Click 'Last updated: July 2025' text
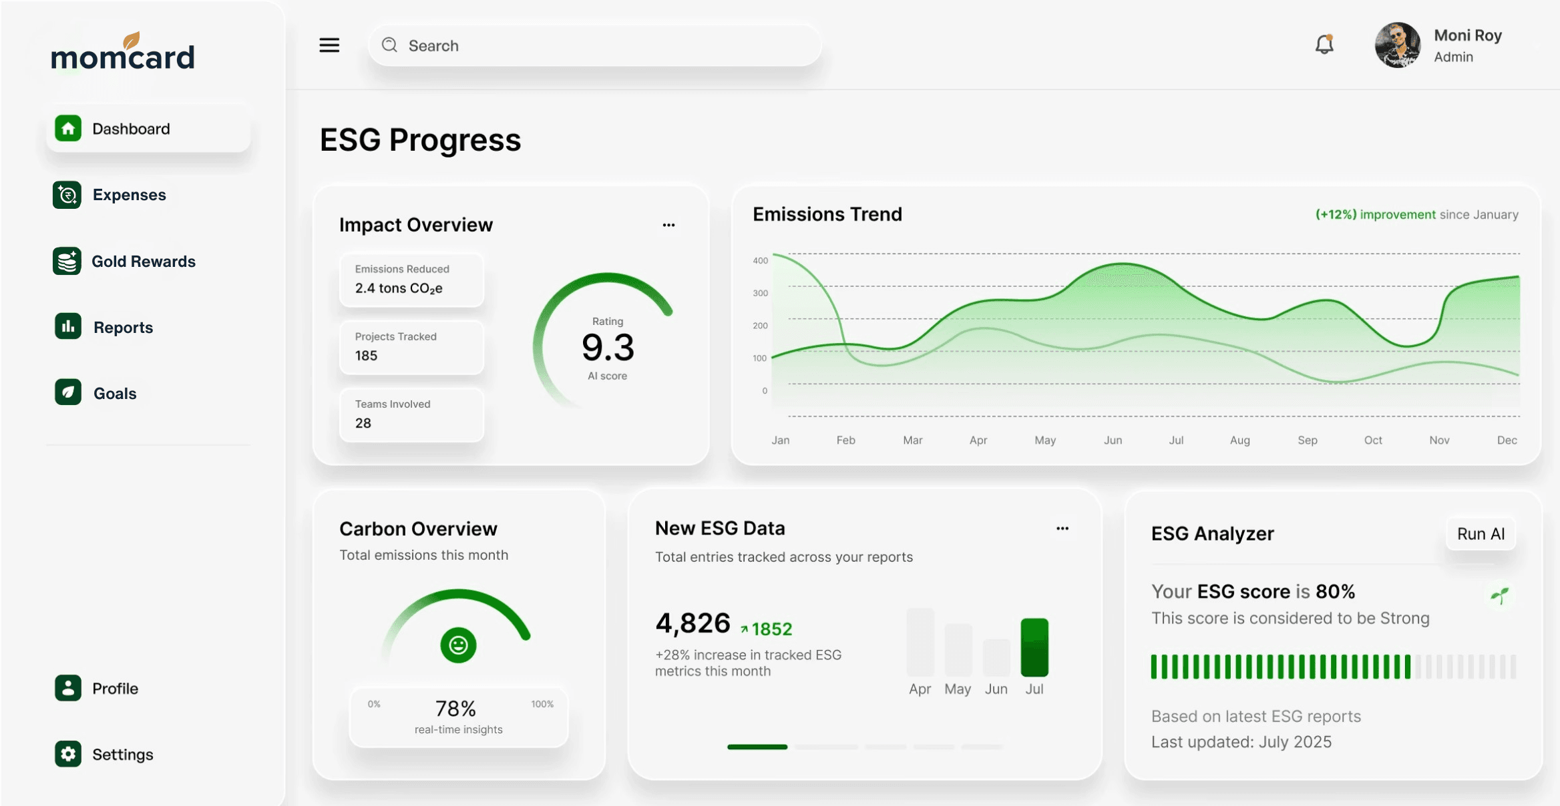Viewport: 1560px width, 806px height. [1241, 742]
